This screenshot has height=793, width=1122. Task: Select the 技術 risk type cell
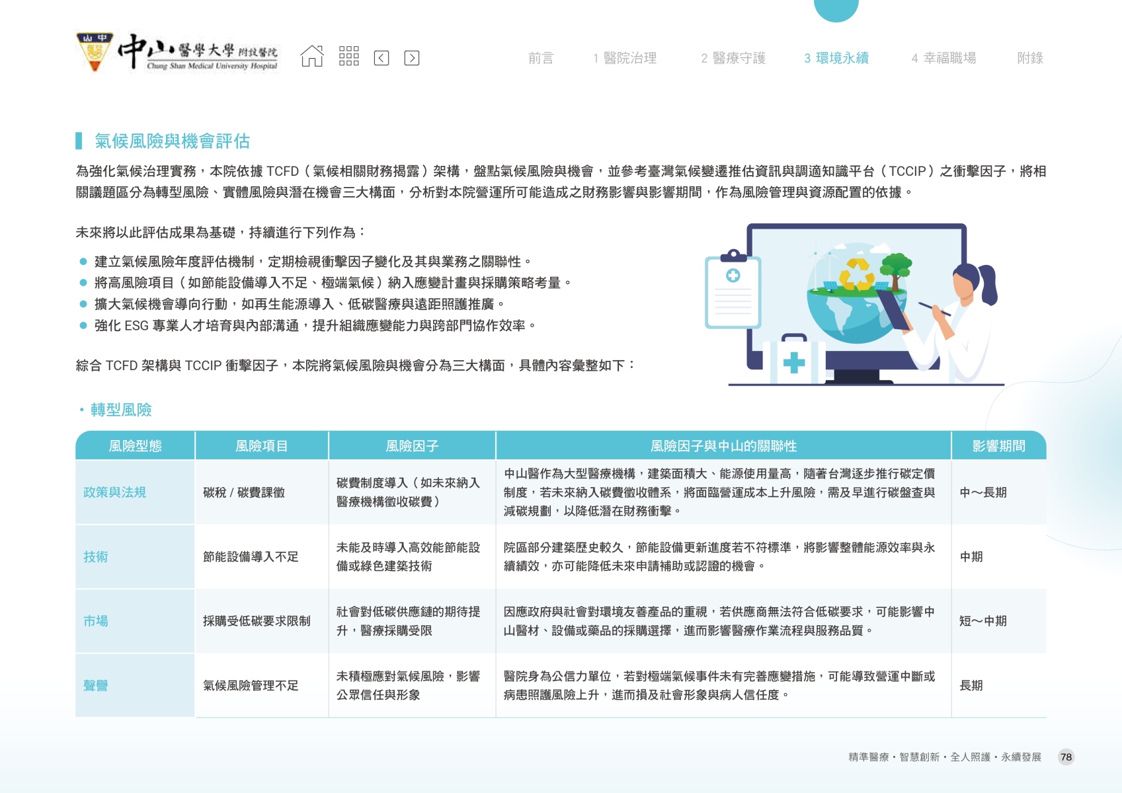[x=96, y=556]
